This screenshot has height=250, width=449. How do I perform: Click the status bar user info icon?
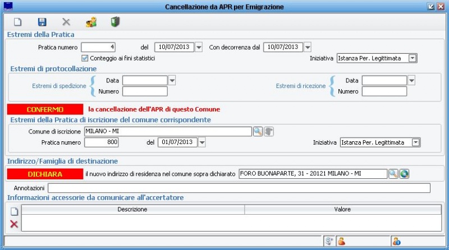tap(397, 242)
